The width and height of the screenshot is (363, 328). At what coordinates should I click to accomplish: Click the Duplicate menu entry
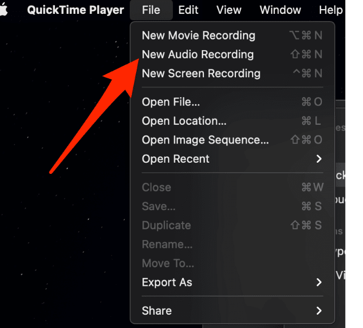click(166, 226)
